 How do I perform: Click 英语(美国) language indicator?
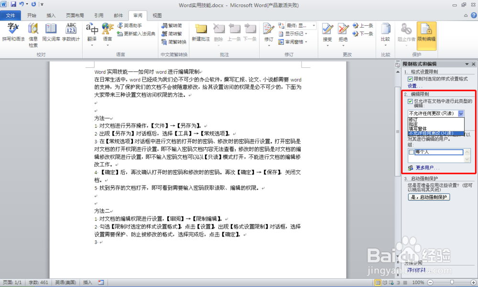click(x=65, y=282)
